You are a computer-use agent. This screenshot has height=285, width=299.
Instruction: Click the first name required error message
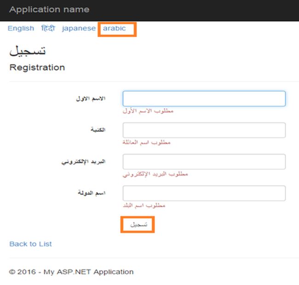pyautogui.click(x=148, y=111)
